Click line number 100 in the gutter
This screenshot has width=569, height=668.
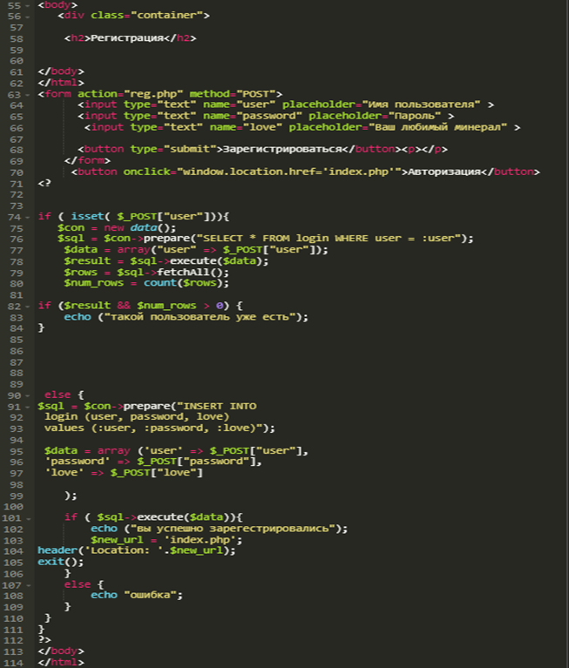click(x=13, y=507)
